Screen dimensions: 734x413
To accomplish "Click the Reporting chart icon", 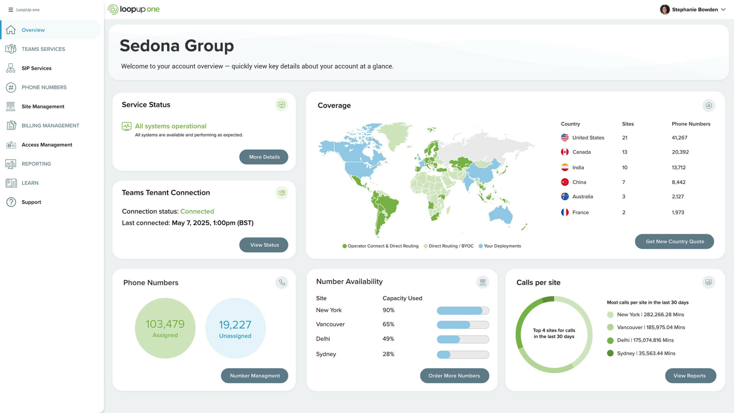I will (x=11, y=164).
